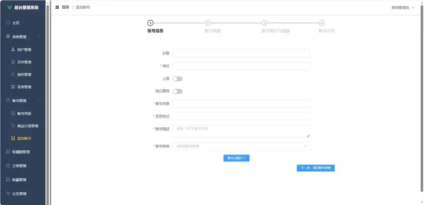Click the 首页 breadcrumb link

(x=66, y=7)
